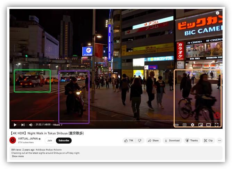Enable theater mode
This screenshot has height=169, width=232.
(x=208, y=125)
